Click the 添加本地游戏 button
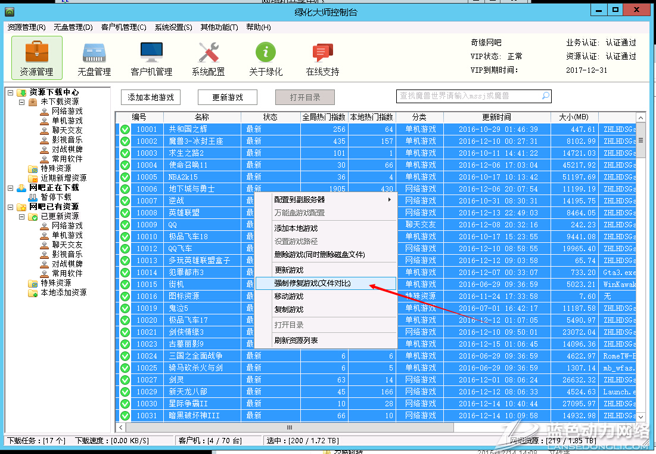The image size is (656, 454). click(x=151, y=97)
